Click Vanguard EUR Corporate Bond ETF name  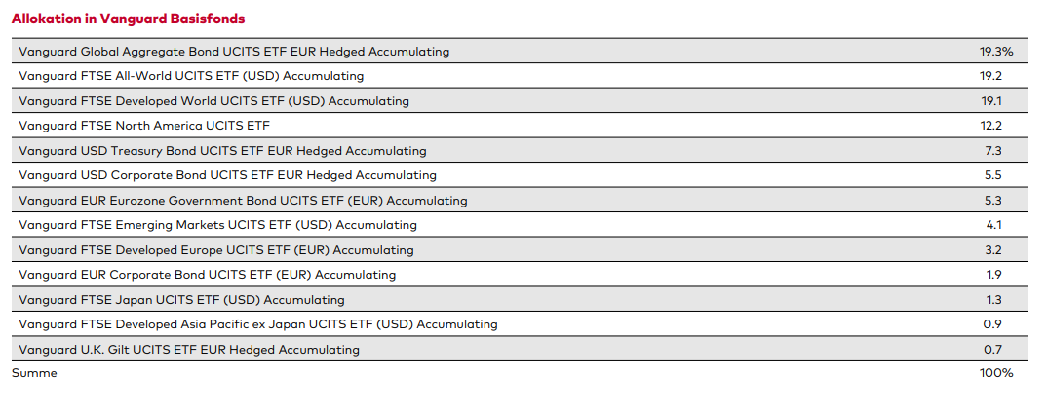pyautogui.click(x=207, y=275)
